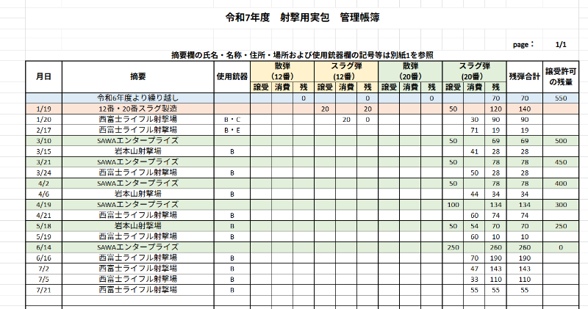The height and width of the screenshot is (309, 588).
Task: Click the 41 consumed value in the 3/15 row
Action: [474, 151]
